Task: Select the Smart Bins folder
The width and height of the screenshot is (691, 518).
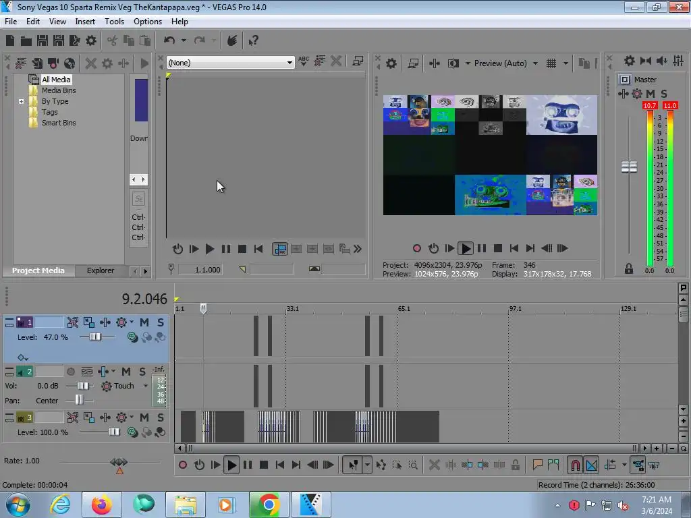Action: (59, 123)
